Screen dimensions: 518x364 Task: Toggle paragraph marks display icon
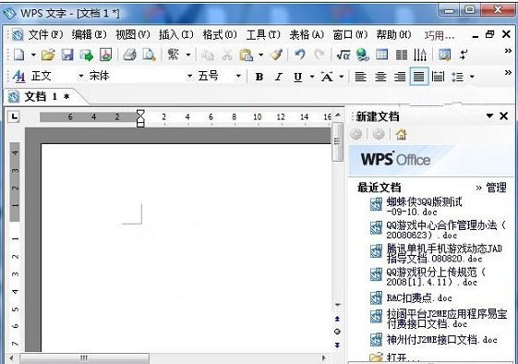[464, 55]
